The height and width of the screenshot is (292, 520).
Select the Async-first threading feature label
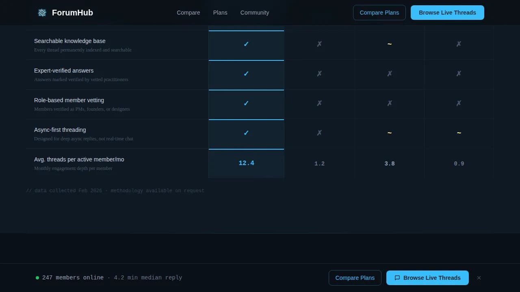[x=60, y=130]
